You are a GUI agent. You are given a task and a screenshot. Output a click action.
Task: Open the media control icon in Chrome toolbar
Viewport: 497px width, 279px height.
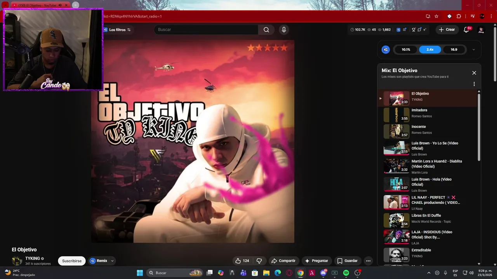pyautogui.click(x=473, y=16)
